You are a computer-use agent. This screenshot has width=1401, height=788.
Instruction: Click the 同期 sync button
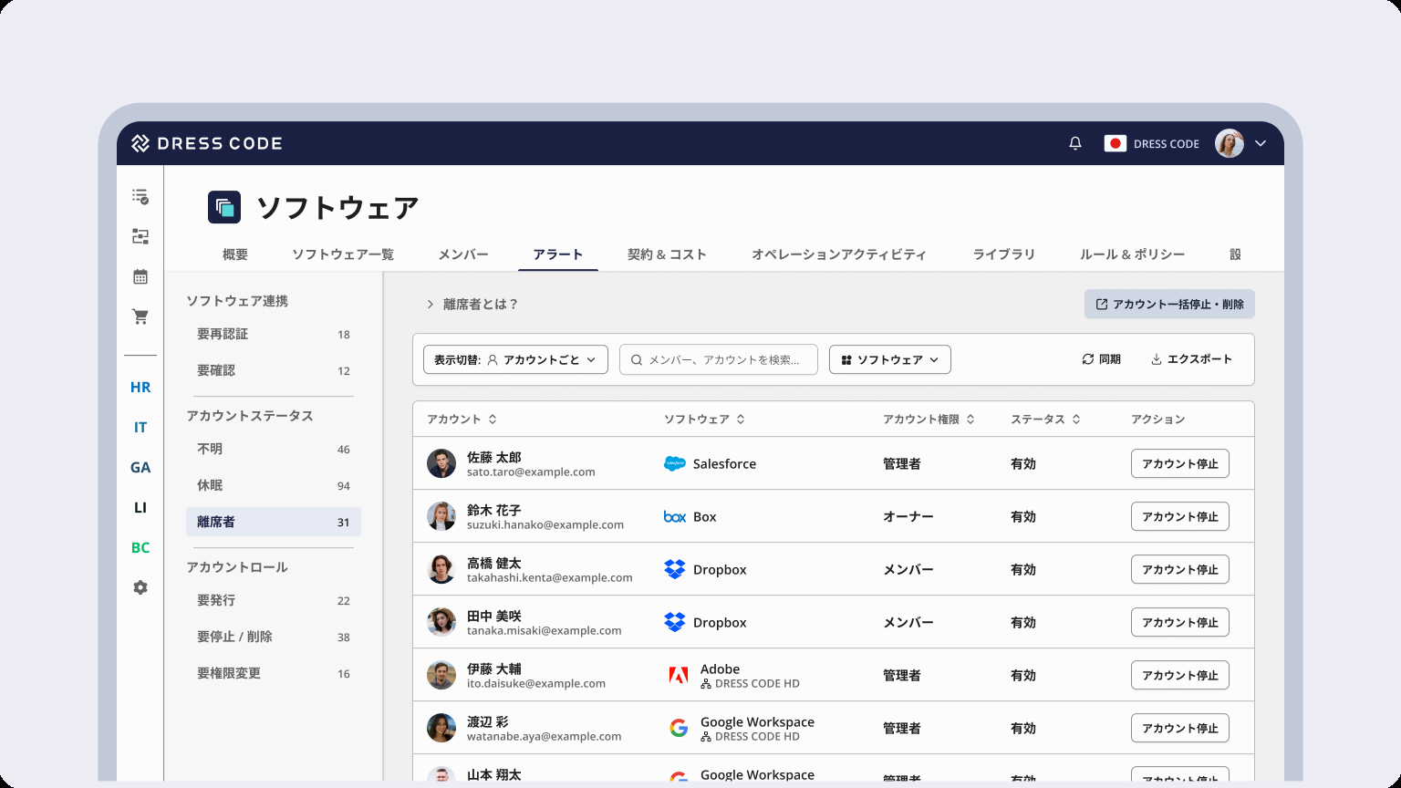pos(1101,359)
